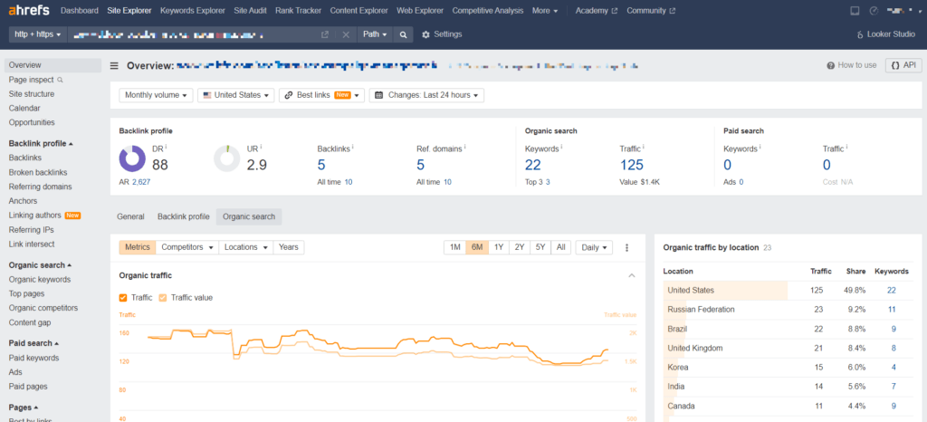Toggle sidebar with hamburger menu icon

(114, 65)
